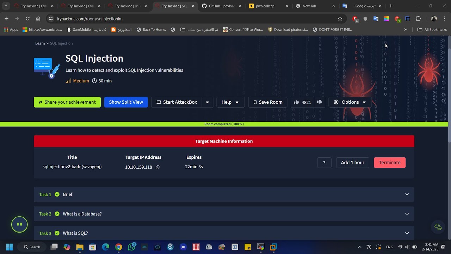451x254 pixels.
Task: Open VirtualBox taskbar icon
Action: click(274, 247)
